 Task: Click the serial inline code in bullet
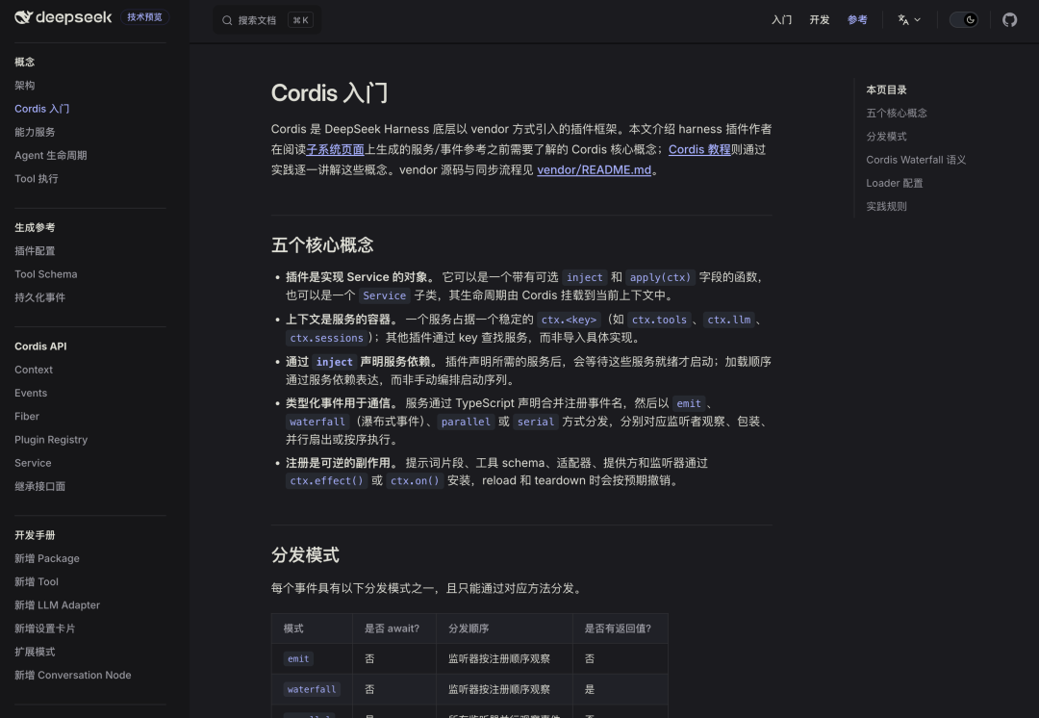(536, 422)
